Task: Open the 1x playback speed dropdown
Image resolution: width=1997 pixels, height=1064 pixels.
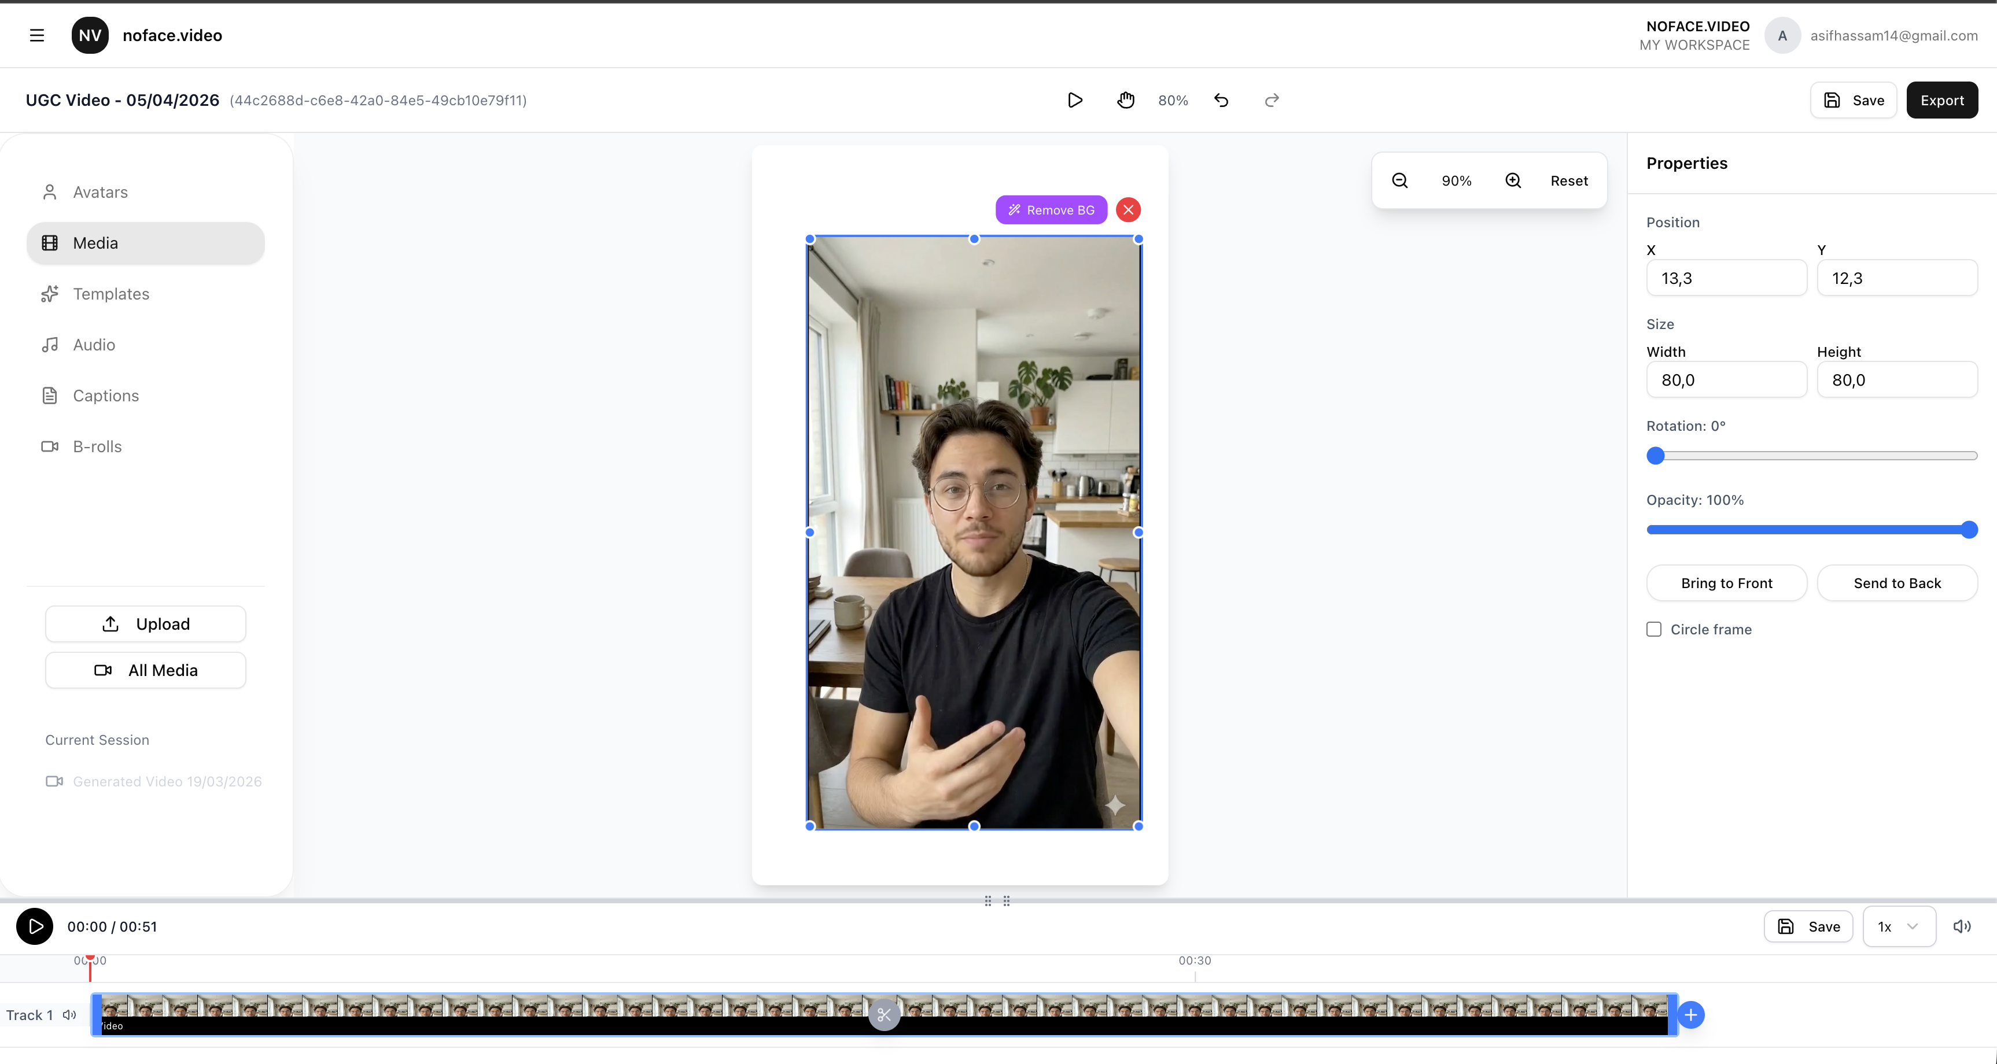Action: [1897, 926]
